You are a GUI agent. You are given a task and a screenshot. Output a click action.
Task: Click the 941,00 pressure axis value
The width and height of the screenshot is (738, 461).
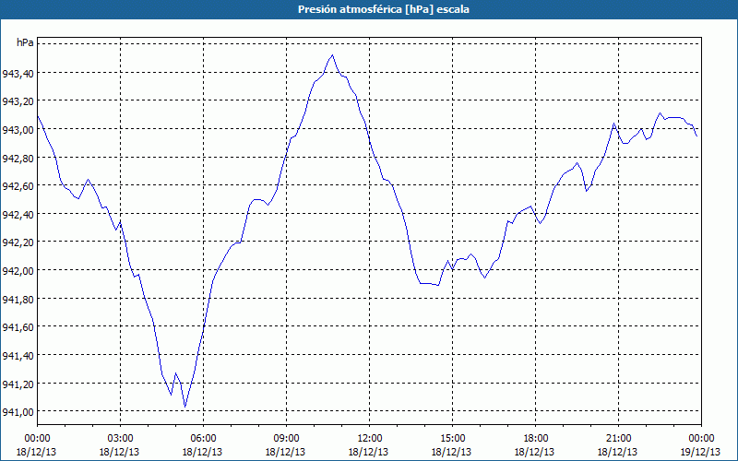coord(18,411)
